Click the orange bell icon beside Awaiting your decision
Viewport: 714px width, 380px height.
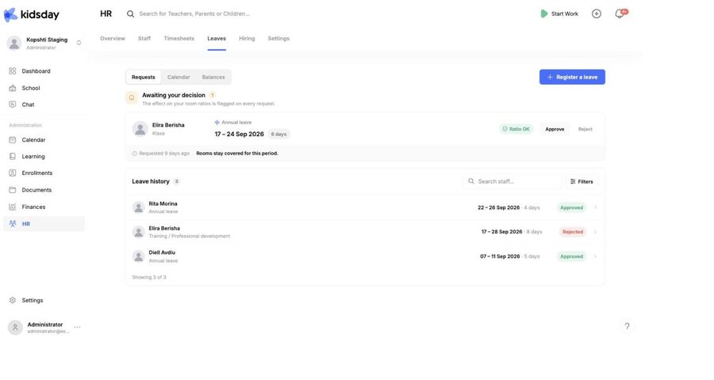[x=132, y=97]
